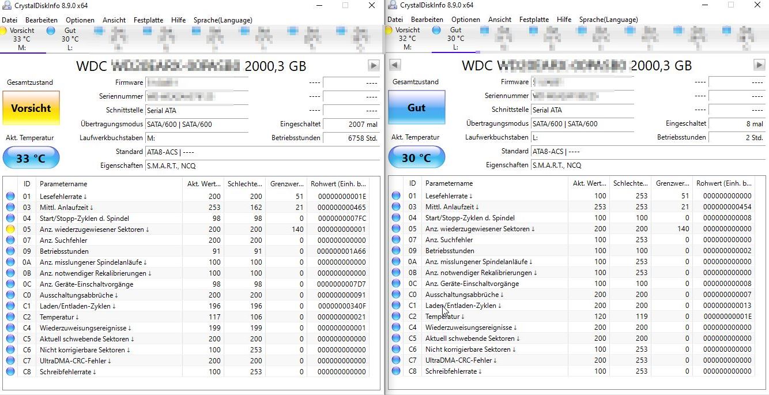Click the blue 33 °C temperature badge
The width and height of the screenshot is (769, 395).
point(31,157)
